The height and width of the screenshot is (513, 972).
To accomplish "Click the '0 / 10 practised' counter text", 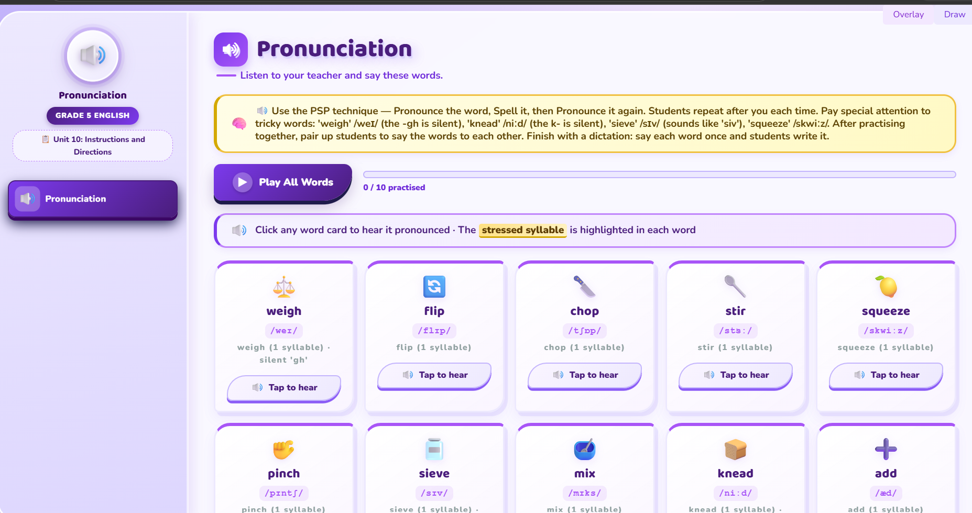I will coord(394,188).
